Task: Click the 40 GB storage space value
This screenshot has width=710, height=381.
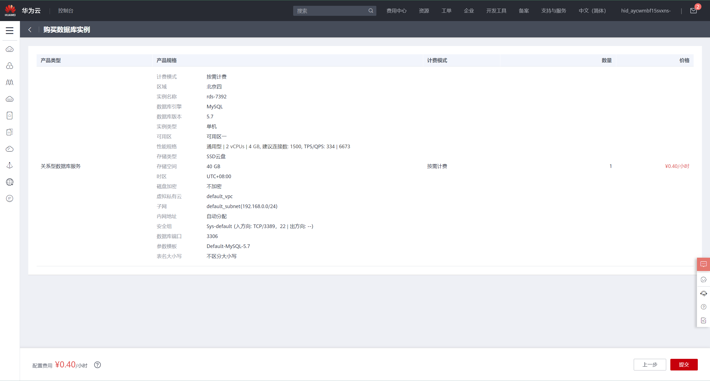Action: coord(213,167)
